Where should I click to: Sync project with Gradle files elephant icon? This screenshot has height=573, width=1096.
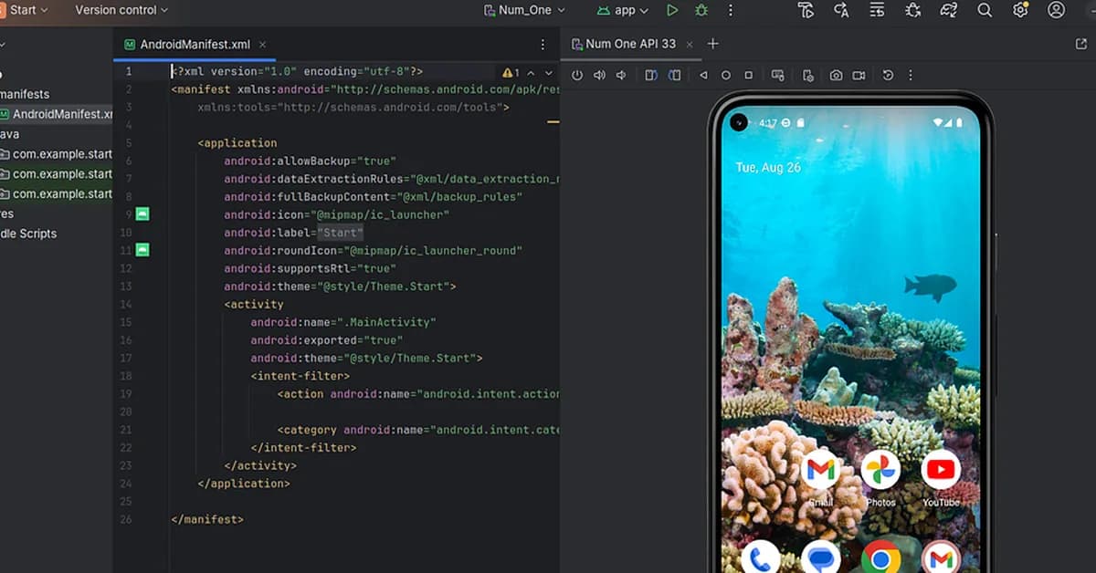[x=949, y=10]
